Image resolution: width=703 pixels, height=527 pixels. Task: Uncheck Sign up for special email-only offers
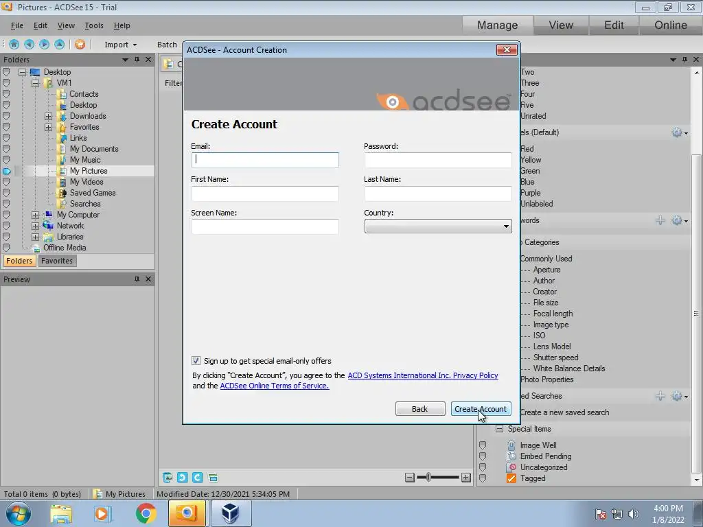pyautogui.click(x=196, y=361)
